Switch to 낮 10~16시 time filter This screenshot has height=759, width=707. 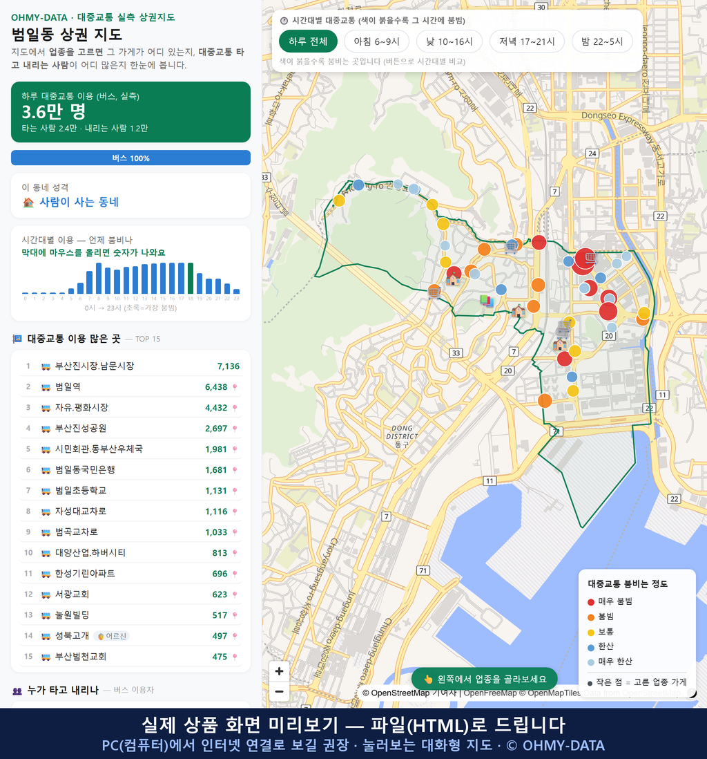click(x=449, y=41)
